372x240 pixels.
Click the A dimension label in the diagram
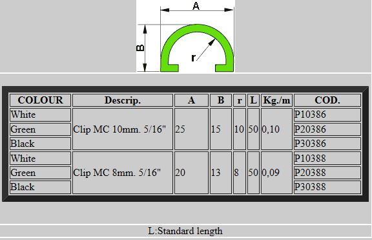(196, 6)
